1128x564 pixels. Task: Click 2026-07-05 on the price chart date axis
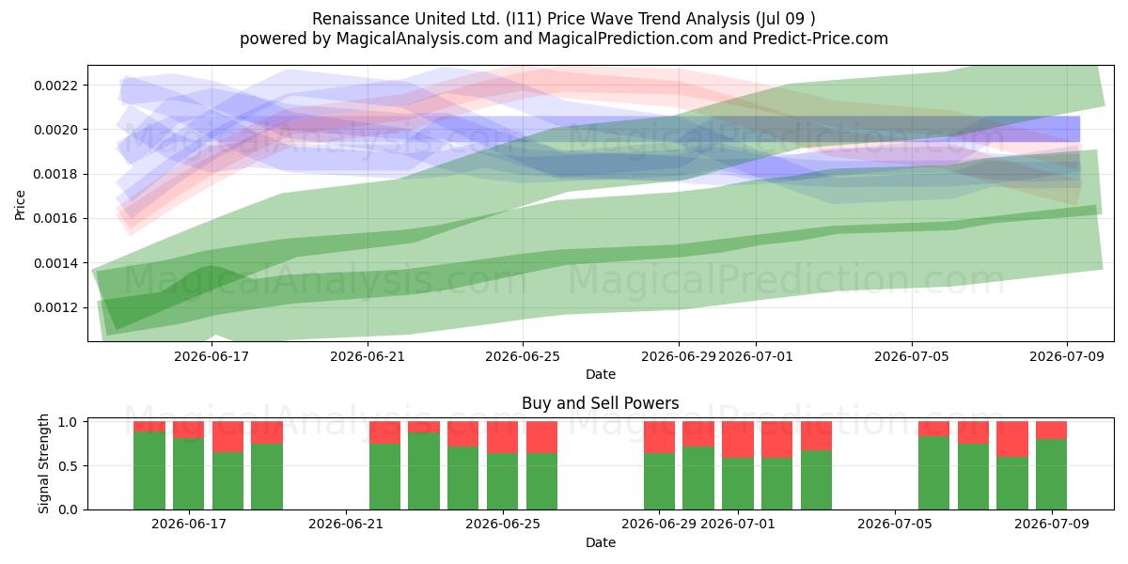(x=912, y=356)
